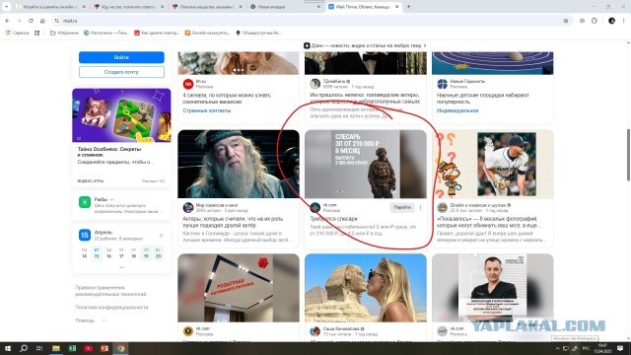Open the Онлайн калькулятор bookmark

coord(207,33)
